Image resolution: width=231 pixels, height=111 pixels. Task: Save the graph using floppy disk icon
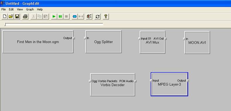(x=17, y=16)
